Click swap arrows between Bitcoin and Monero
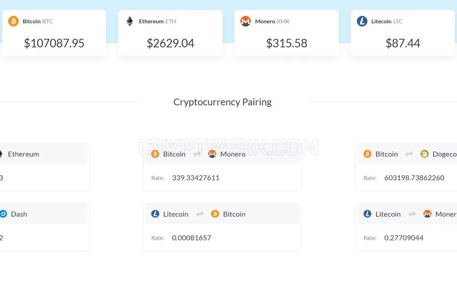The image size is (457, 294). tap(197, 154)
